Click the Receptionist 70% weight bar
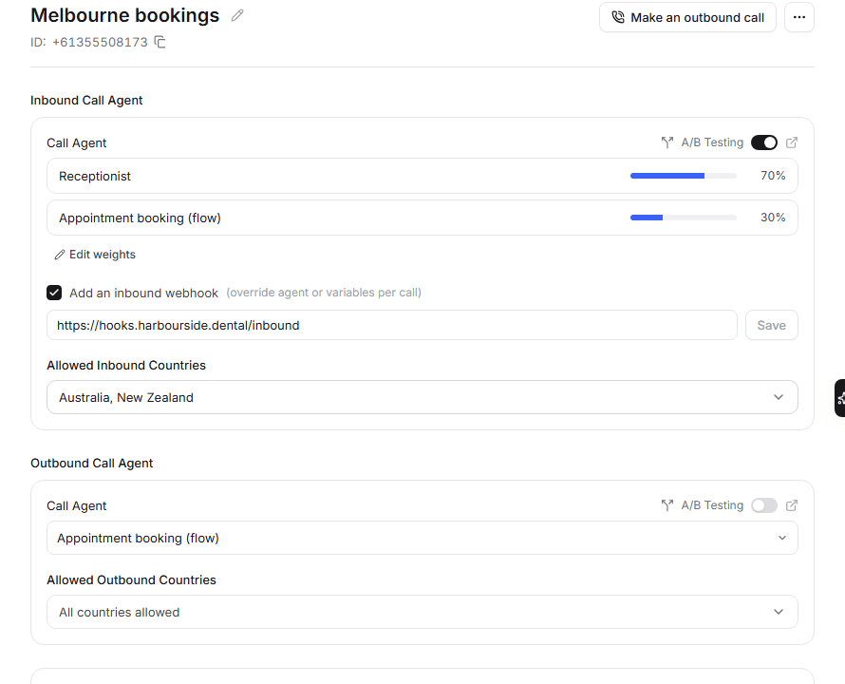 click(684, 176)
